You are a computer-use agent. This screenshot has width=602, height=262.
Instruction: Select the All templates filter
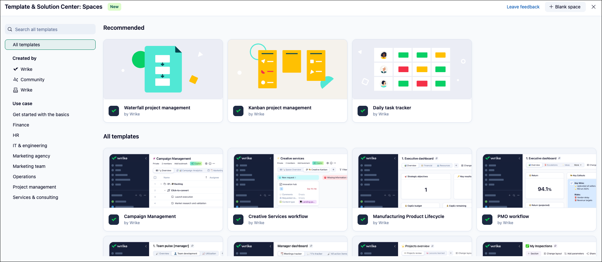[50, 45]
